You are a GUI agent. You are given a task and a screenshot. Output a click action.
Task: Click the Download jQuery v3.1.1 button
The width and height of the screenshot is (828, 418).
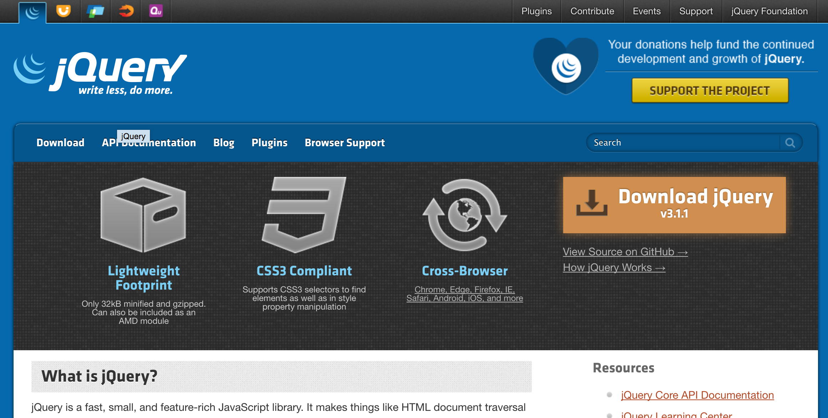tap(674, 205)
